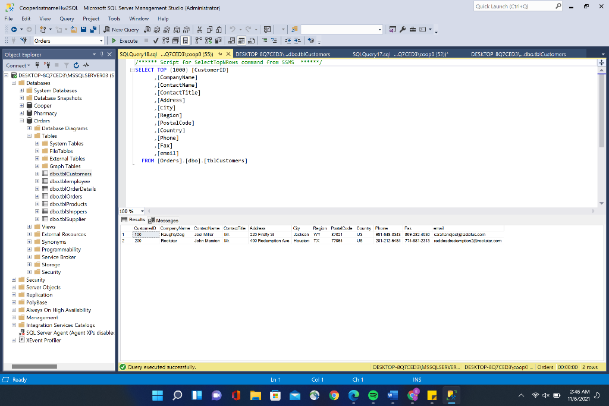Click the Copy icon in toolbar
Screen dimensions: 609x406
point(209,30)
